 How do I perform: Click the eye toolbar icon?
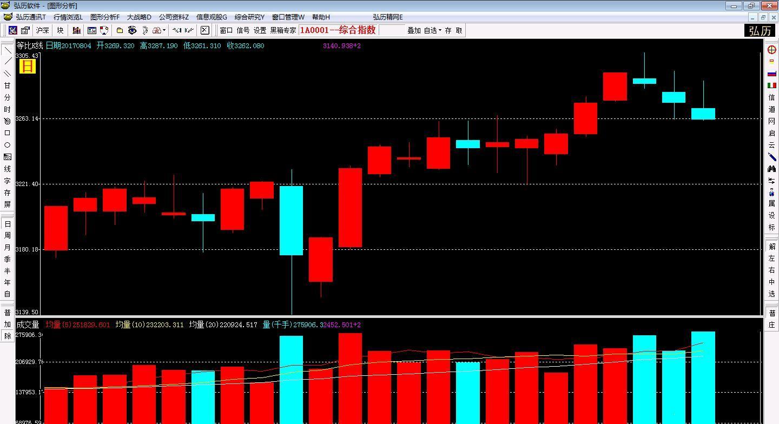click(x=132, y=30)
